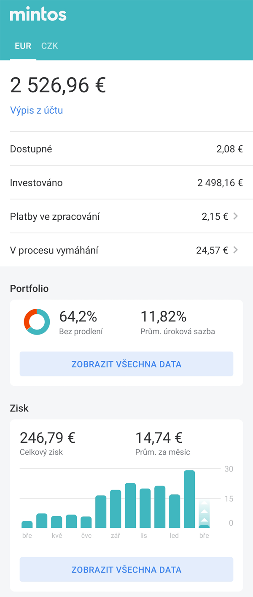Click the lis bar in chart

145,508
